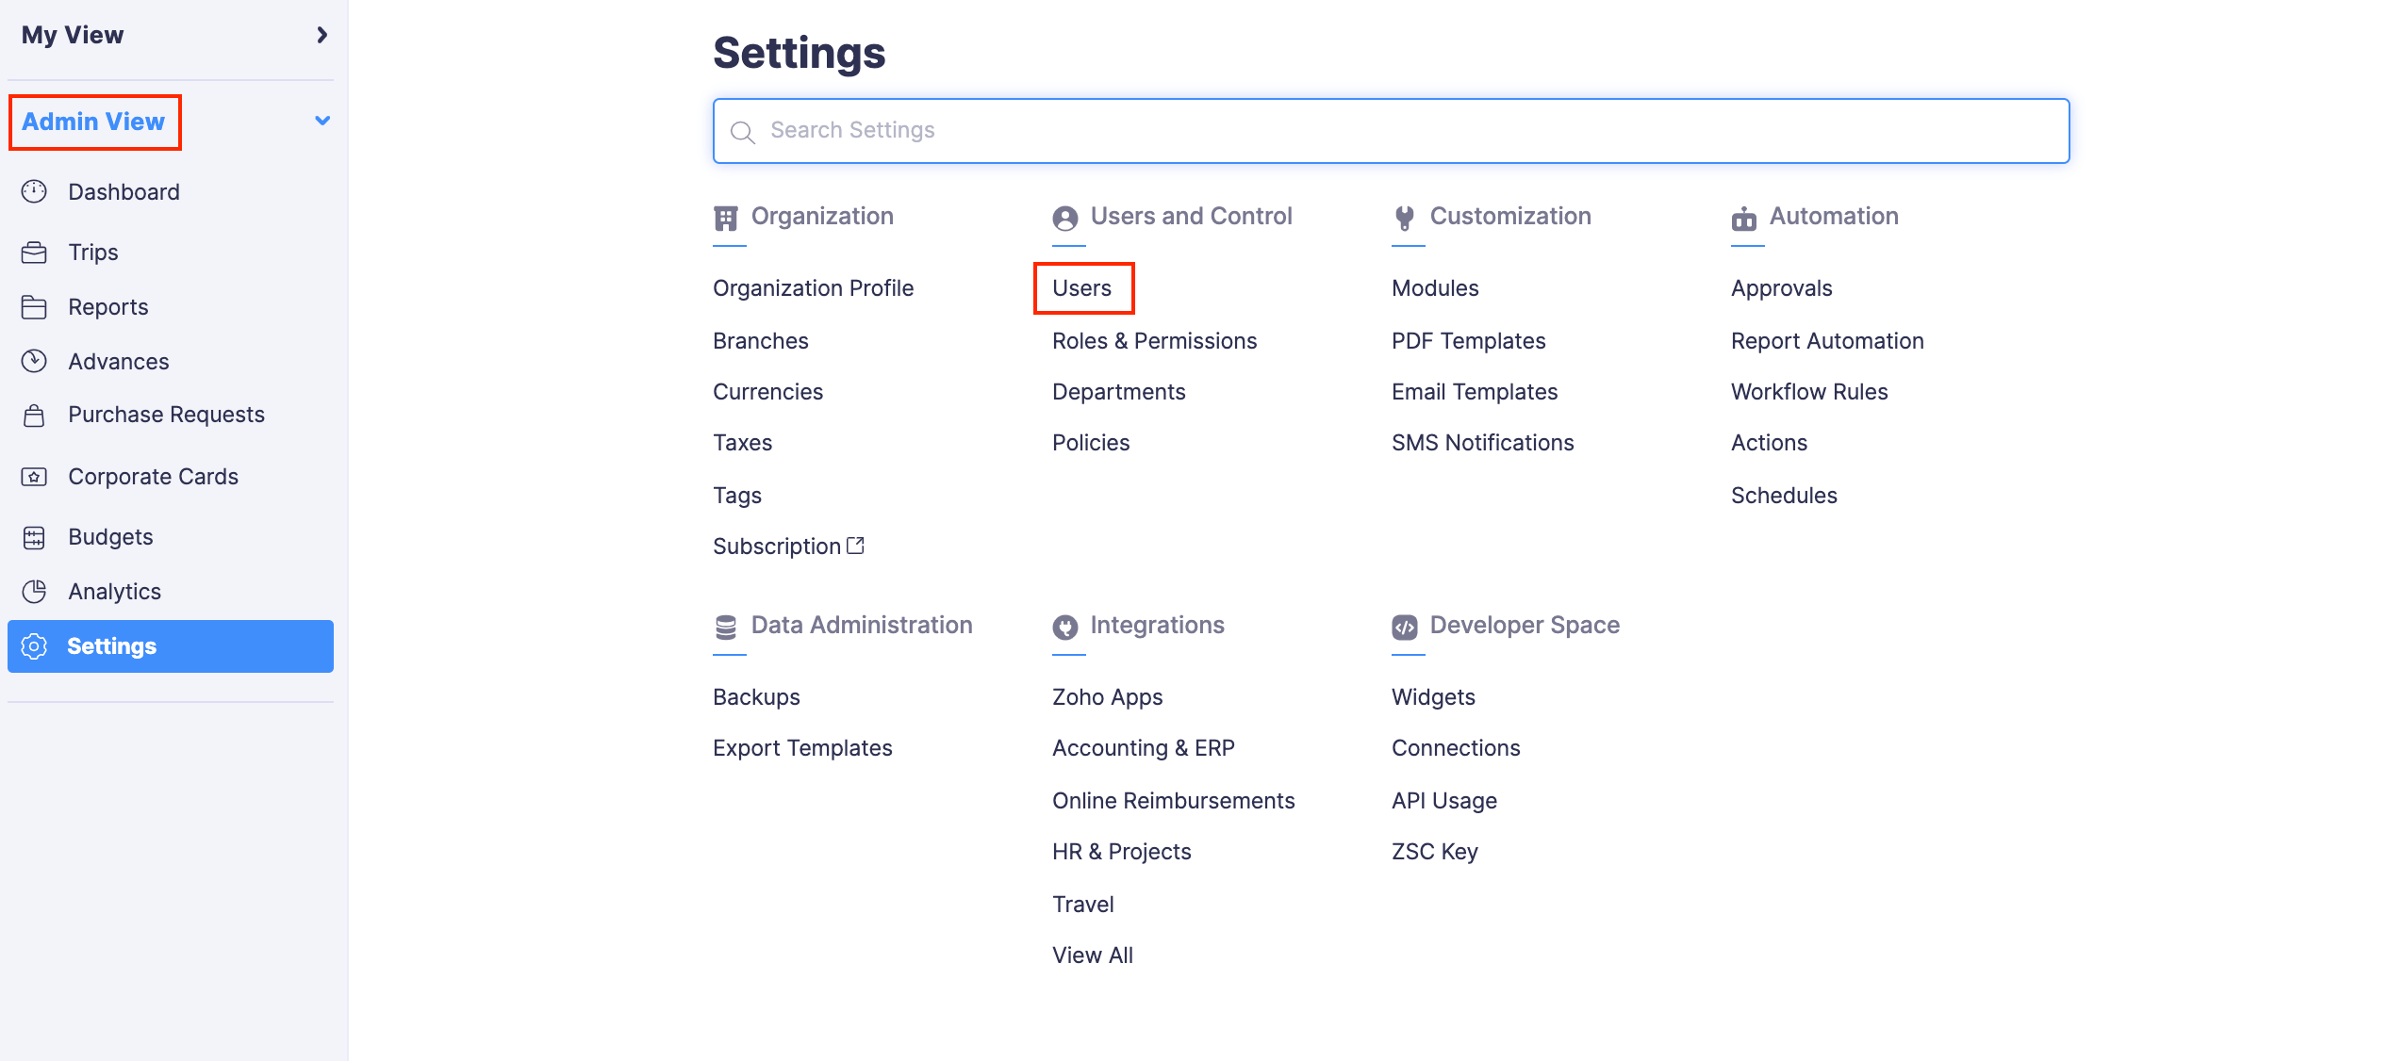Click the Advances clock icon
Screen dimensions: 2391x1061
click(34, 362)
